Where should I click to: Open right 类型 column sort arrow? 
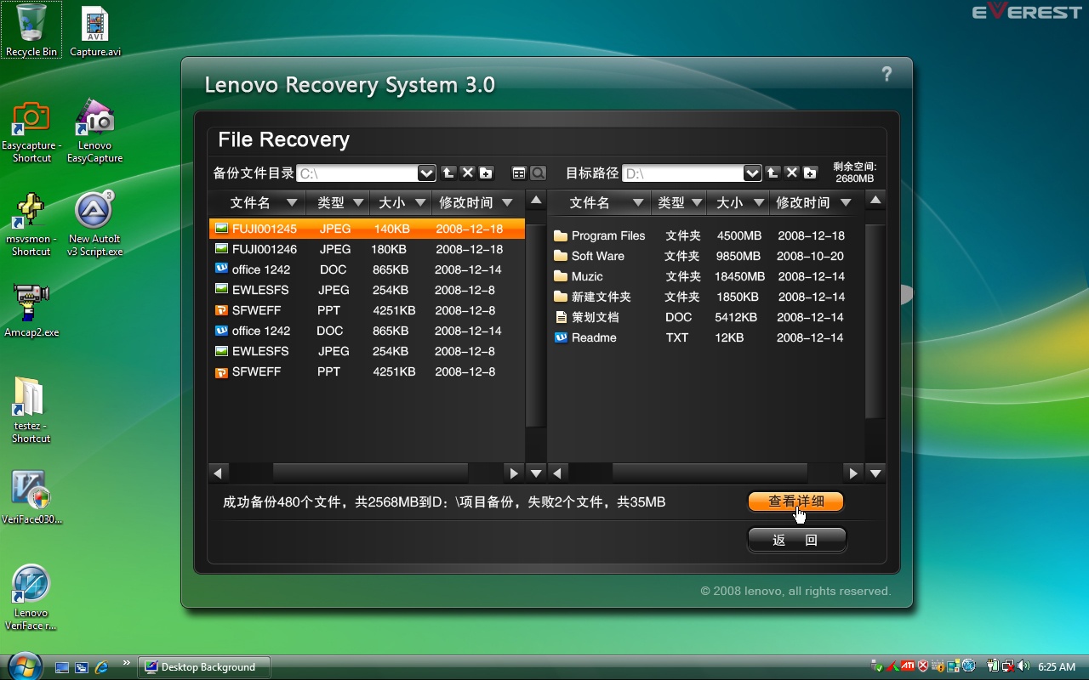pyautogui.click(x=698, y=202)
